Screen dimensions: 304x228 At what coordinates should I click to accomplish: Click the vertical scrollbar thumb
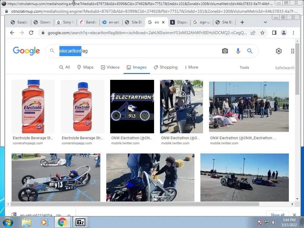click(297, 69)
